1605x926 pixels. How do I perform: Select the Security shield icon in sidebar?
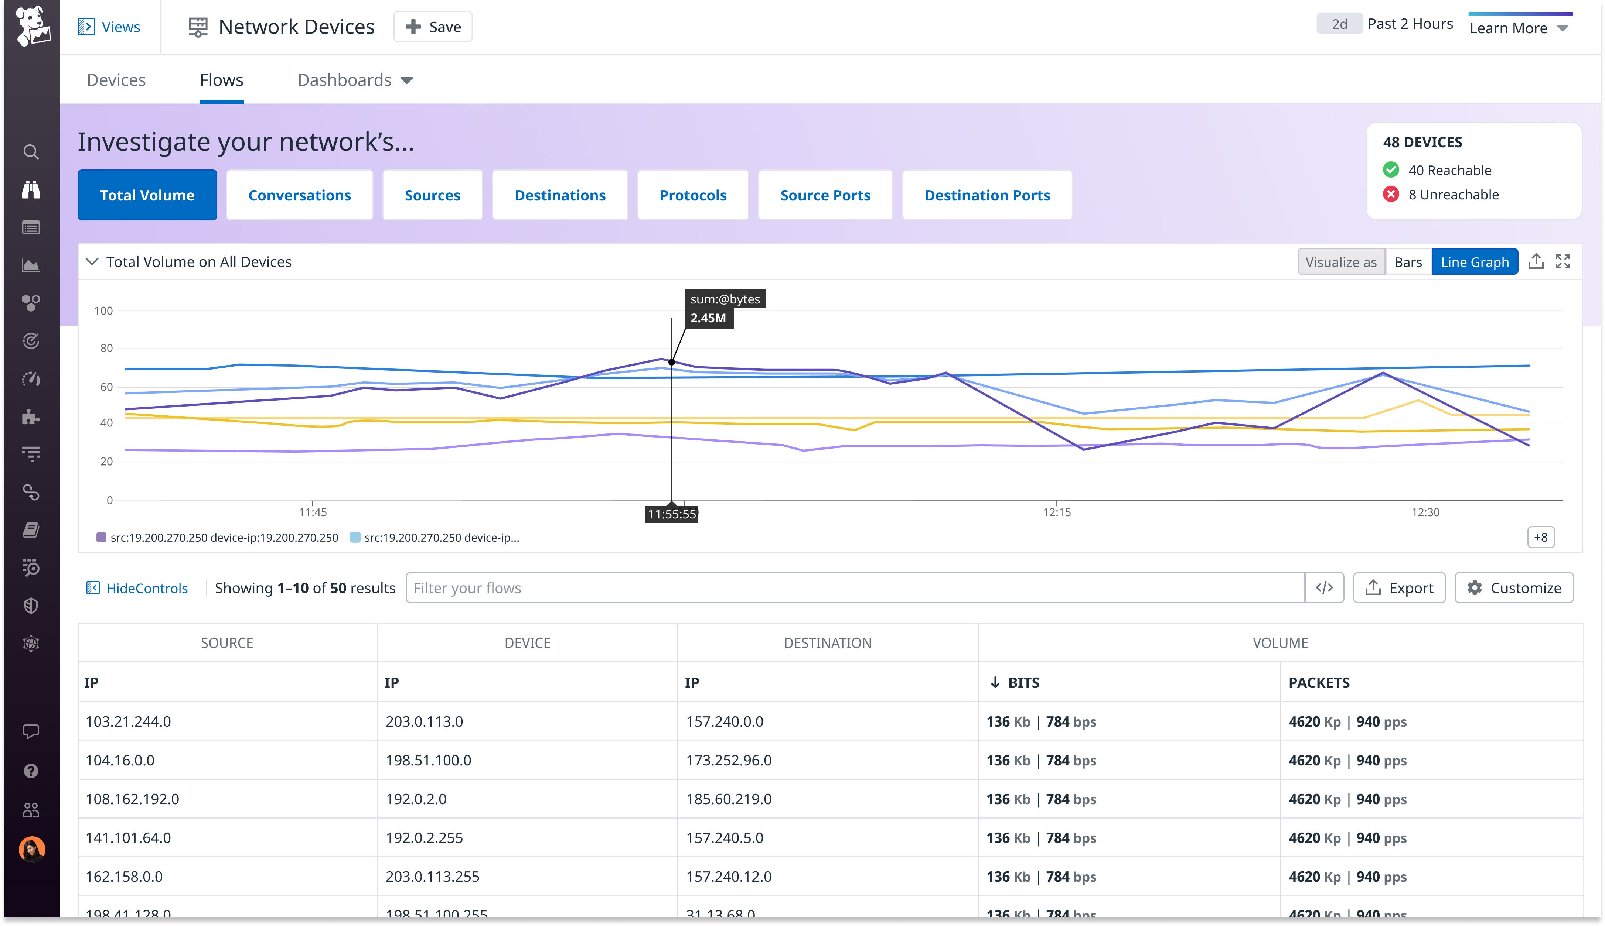[31, 604]
